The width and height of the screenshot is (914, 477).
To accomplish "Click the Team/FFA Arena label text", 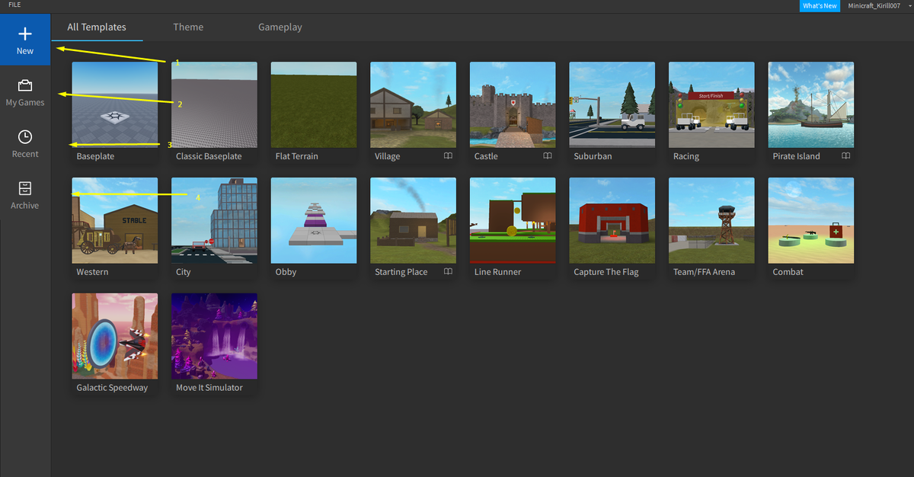I will 705,272.
